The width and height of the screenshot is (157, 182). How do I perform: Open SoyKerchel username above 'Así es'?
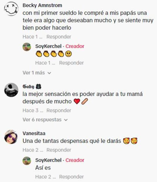48,160
